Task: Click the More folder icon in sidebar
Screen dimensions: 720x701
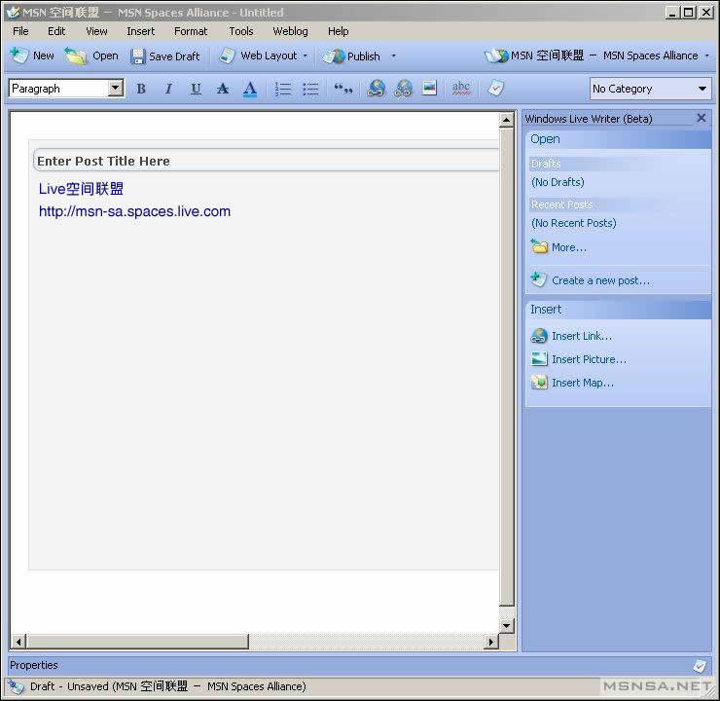Action: [x=539, y=246]
